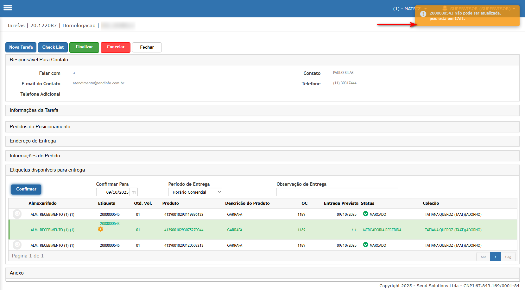Screen dimensions: 525x290
Task: Click the Nova Tarefa button
Action: point(21,47)
